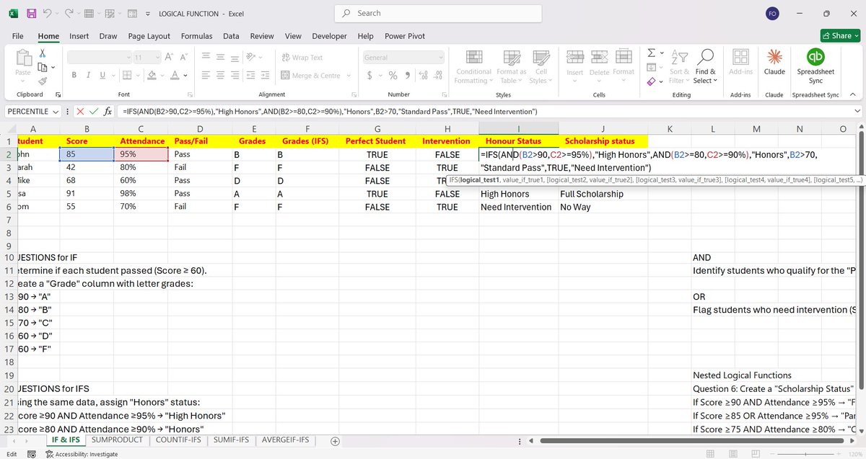Click the Paste clipboard icon
Image resolution: width=866 pixels, height=459 pixels.
point(23,59)
